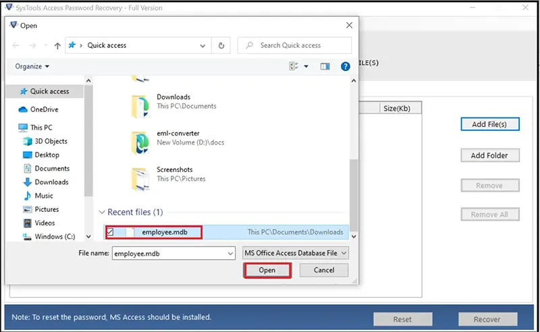Open Windows (C:) drive in sidebar
The image size is (540, 332).
tap(55, 237)
